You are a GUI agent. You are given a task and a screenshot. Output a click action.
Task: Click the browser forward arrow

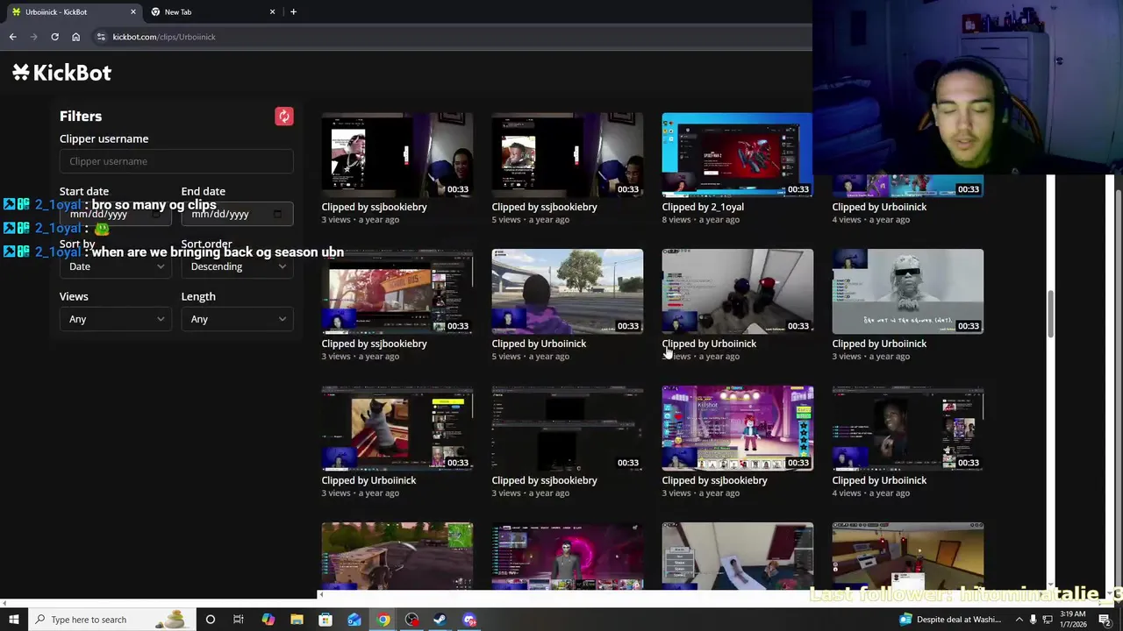[33, 37]
